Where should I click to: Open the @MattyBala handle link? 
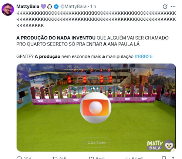click(73, 6)
